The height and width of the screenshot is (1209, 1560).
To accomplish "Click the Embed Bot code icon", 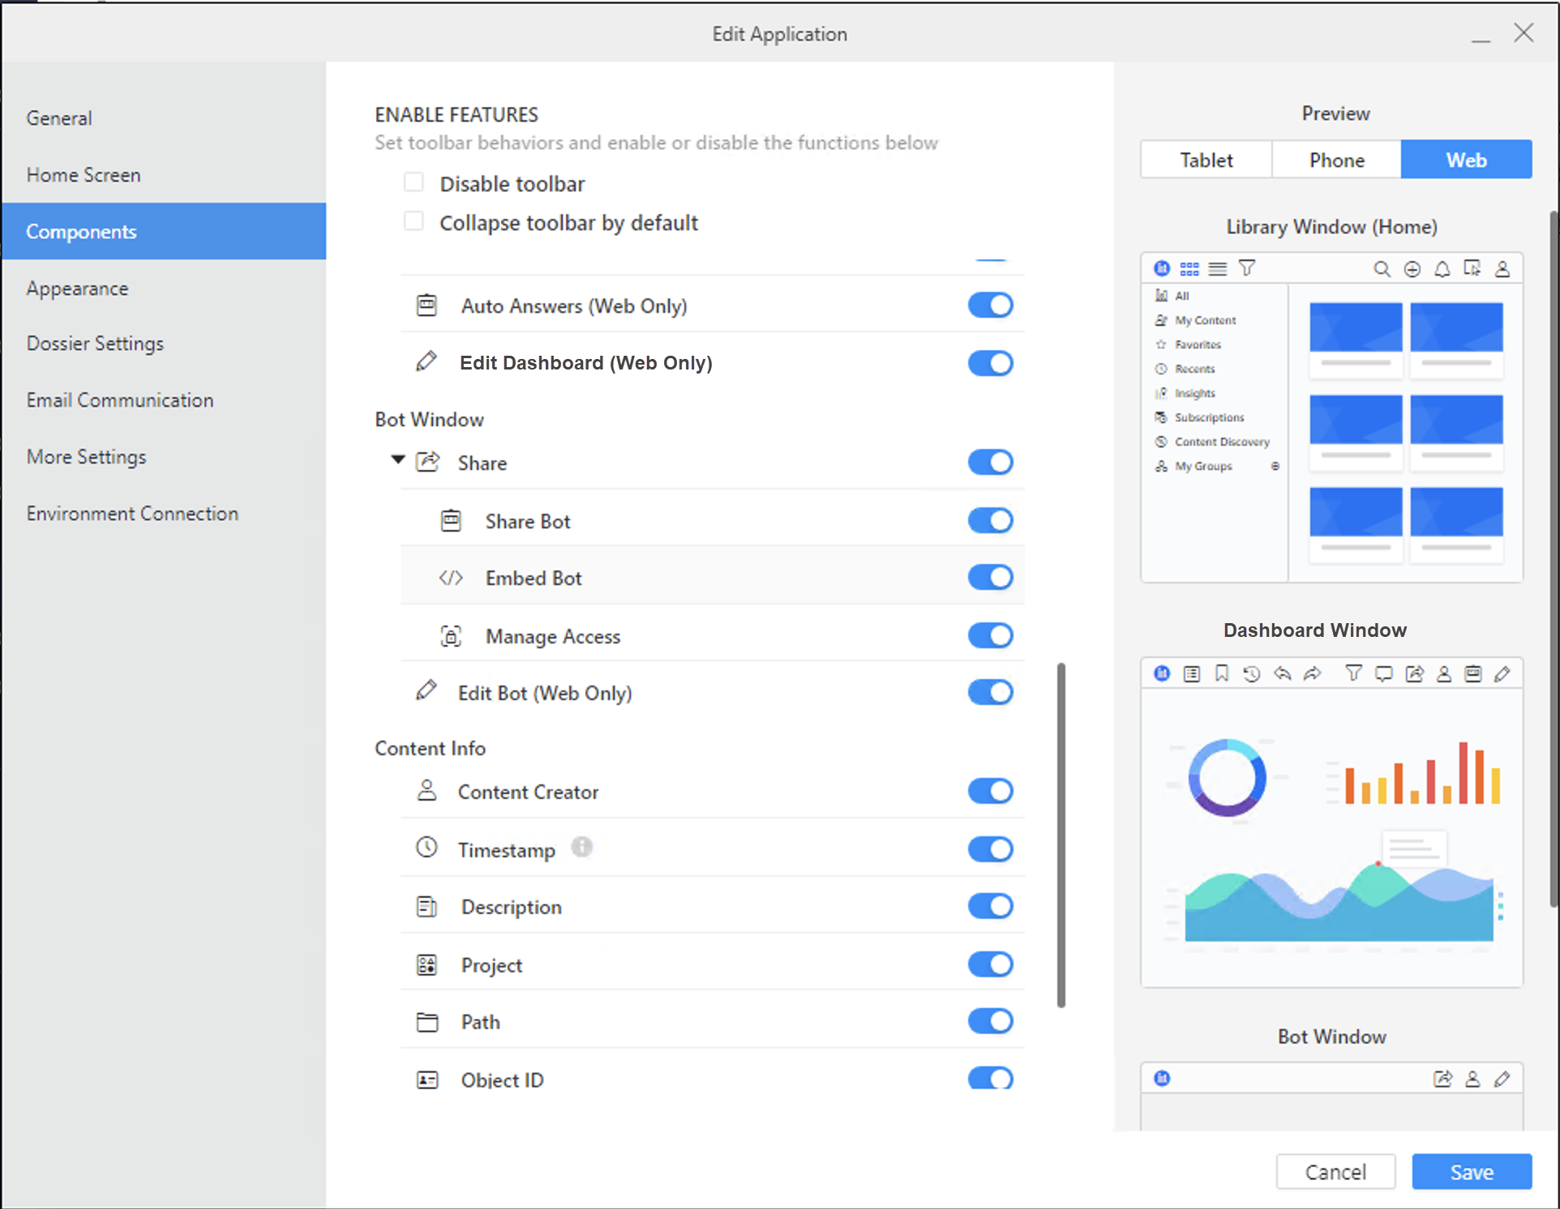I will click(x=451, y=578).
